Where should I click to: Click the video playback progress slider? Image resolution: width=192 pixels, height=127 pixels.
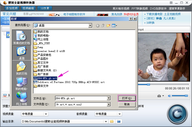163,84
